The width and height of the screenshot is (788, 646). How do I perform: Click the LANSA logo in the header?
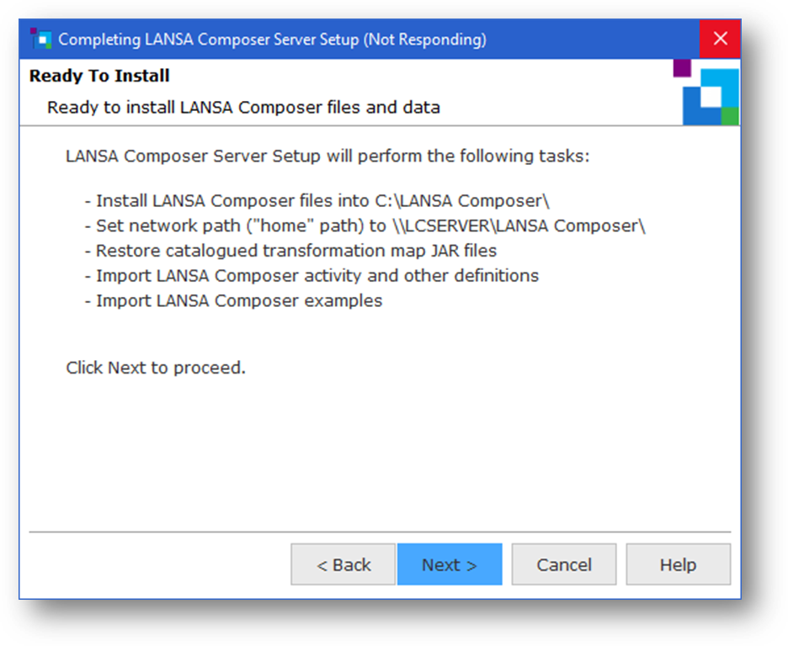(707, 93)
